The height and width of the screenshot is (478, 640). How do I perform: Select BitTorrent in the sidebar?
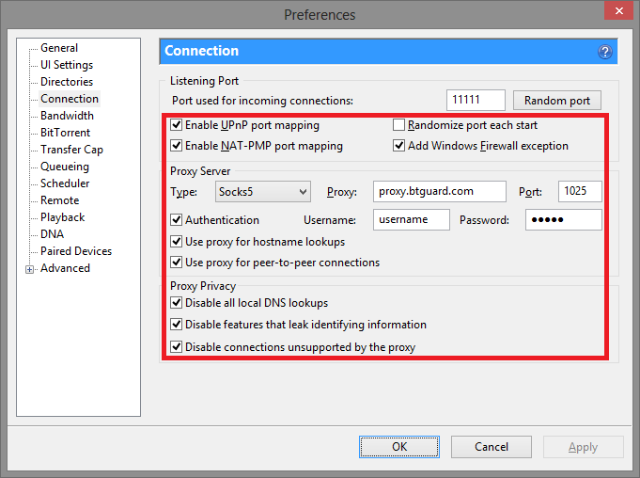pyautogui.click(x=65, y=133)
